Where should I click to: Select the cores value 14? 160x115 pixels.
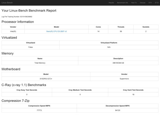[98, 31]
